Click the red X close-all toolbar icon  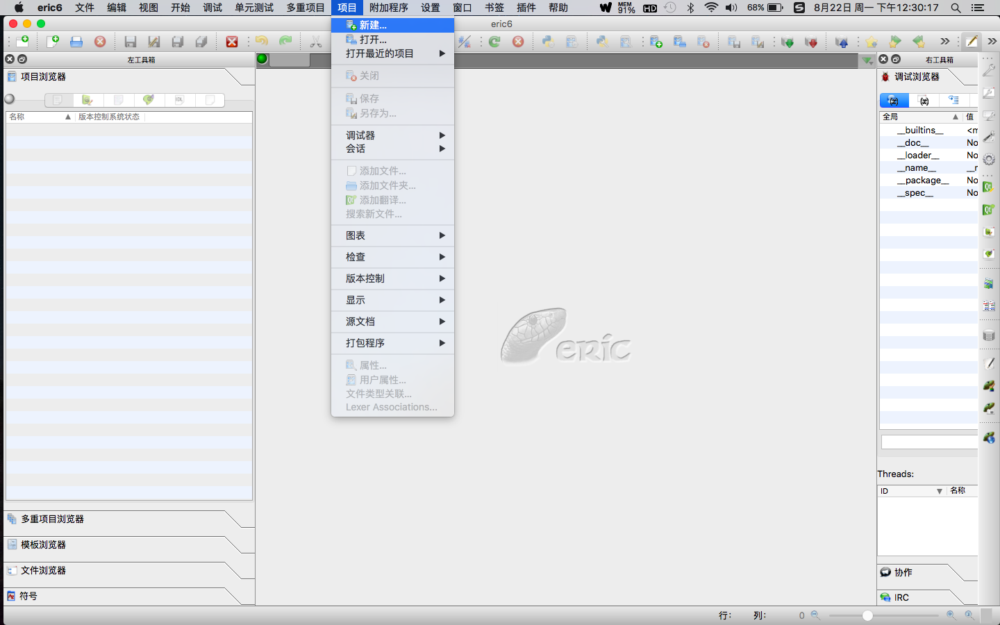click(x=232, y=42)
